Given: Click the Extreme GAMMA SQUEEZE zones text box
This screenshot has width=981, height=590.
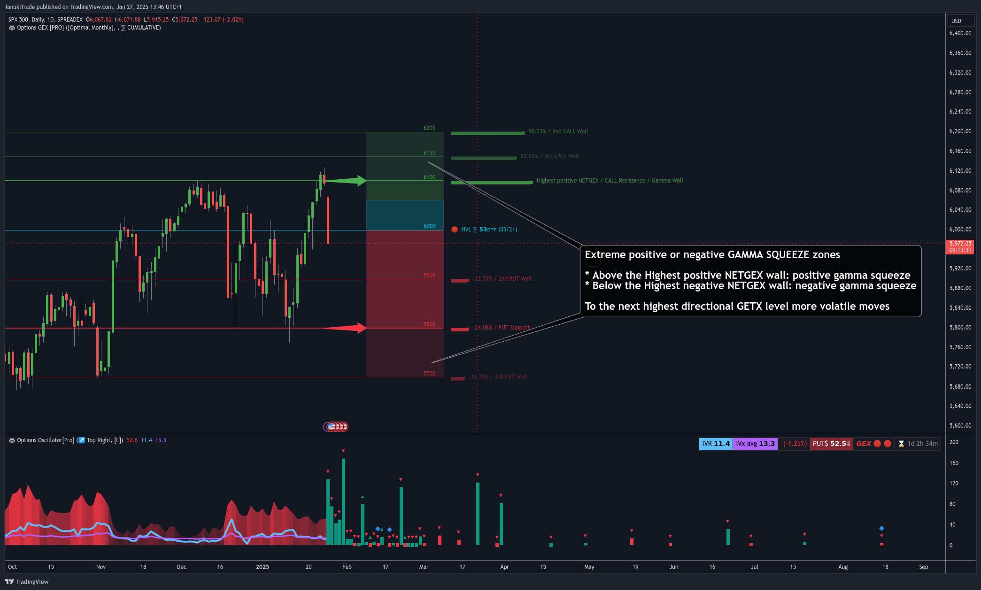Looking at the screenshot, I should [751, 281].
